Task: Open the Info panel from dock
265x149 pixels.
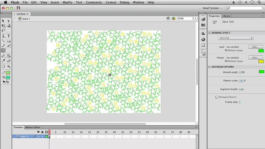Action: point(203,39)
